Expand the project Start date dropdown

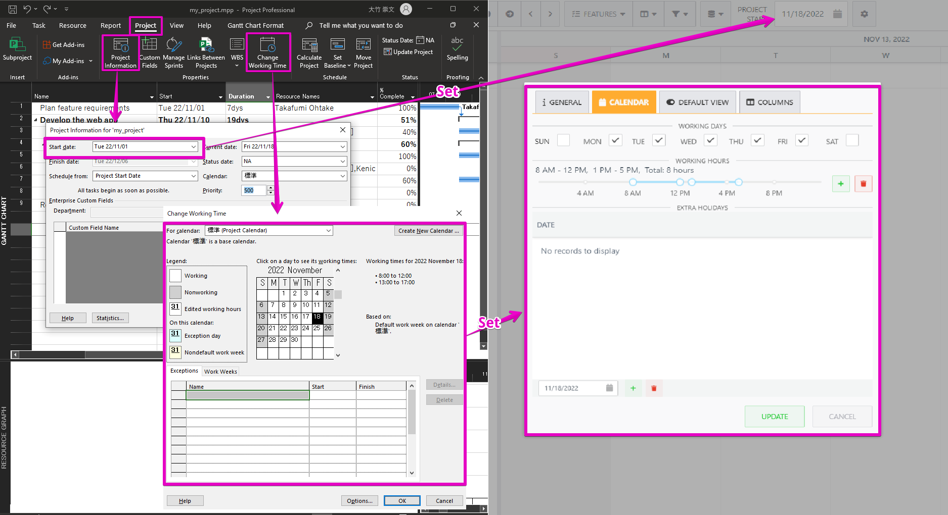[x=194, y=146]
